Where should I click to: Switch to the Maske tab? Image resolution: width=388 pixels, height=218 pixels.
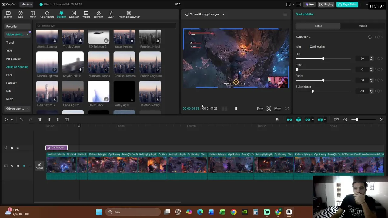363,26
